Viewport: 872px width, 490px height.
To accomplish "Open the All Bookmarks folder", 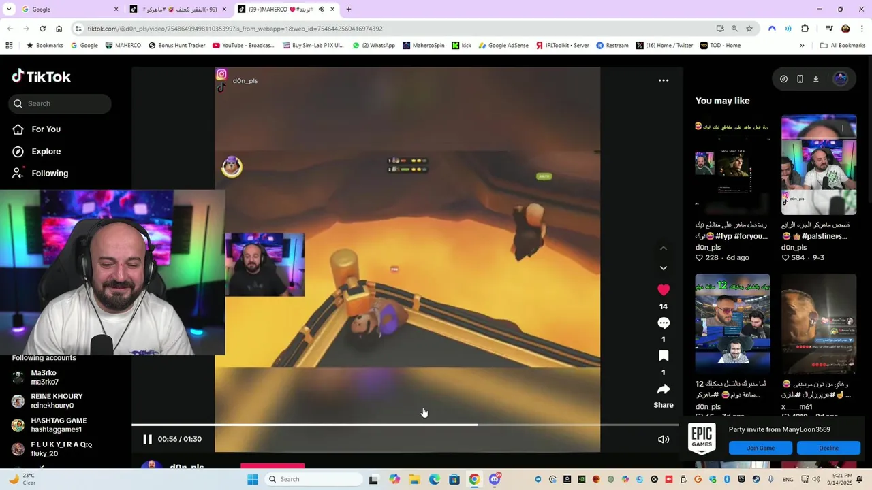I will tap(843, 46).
